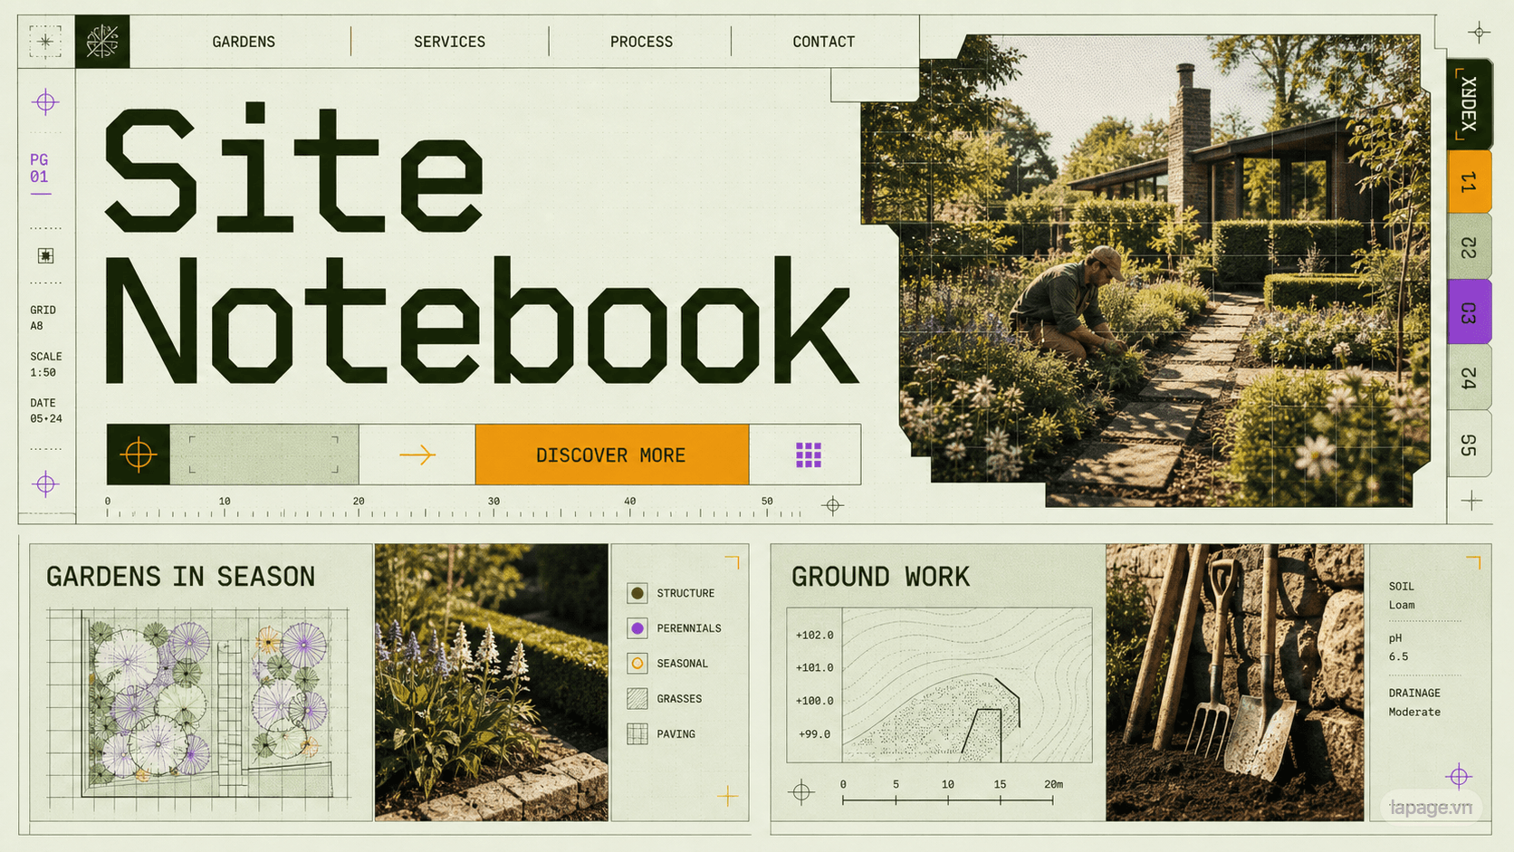Click the Gardens in Season heading
Image resolution: width=1514 pixels, height=852 pixels.
click(x=180, y=577)
